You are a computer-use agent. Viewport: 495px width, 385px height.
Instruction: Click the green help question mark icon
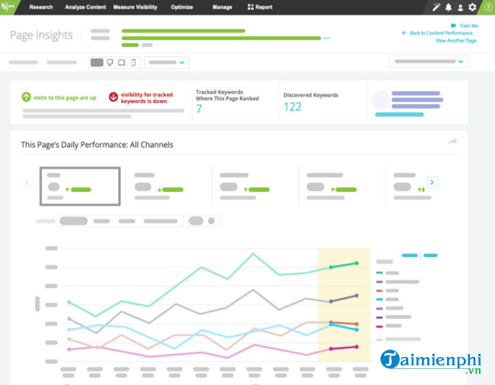pyautogui.click(x=487, y=7)
